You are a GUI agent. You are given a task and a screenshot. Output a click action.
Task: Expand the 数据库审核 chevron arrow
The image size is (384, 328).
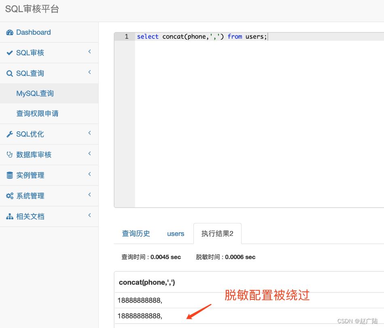90,153
